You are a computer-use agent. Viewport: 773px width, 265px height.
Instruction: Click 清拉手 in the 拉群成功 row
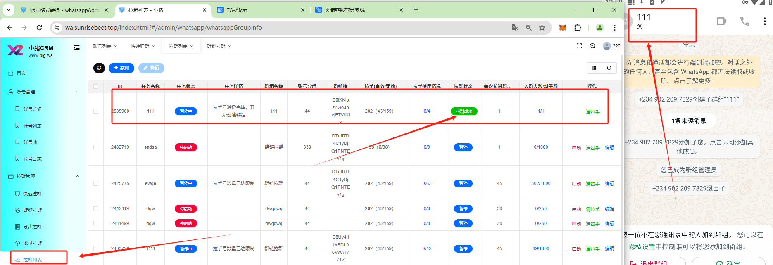coord(593,112)
